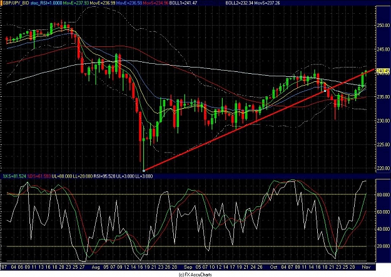Viewport: 391px width, 277px height.
Task: Click the 230.00 price axis label
Action: click(383, 121)
